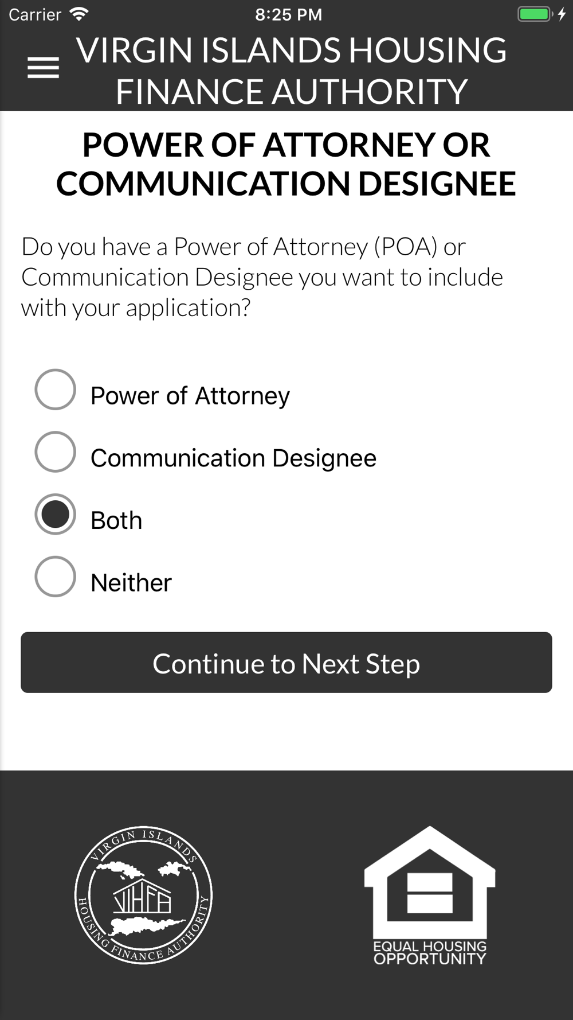Choose the Communication Designee option
Screen dimensions: 573x1020
[56, 452]
